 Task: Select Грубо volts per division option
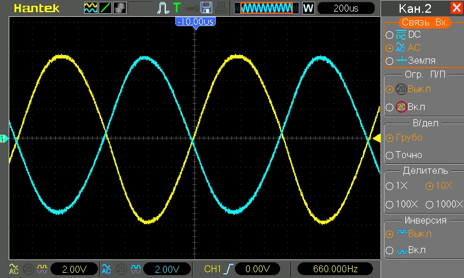click(x=389, y=138)
